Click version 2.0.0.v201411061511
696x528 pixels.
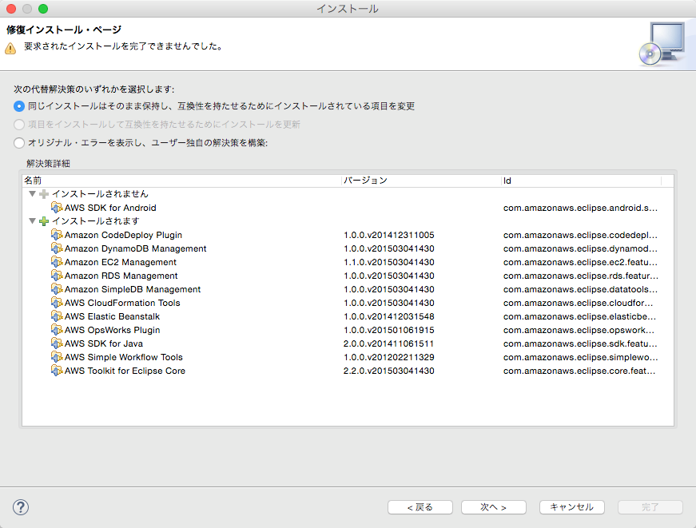click(x=389, y=343)
